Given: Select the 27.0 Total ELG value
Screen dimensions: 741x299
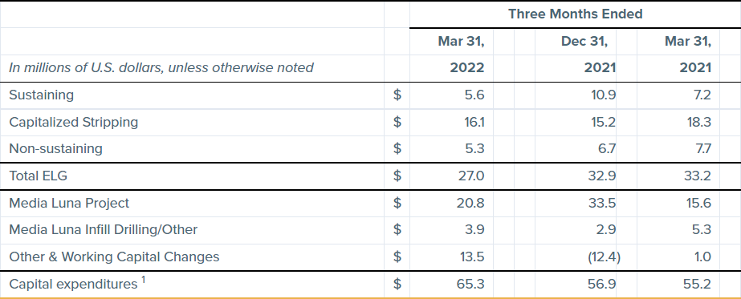Looking at the screenshot, I should (x=471, y=176).
